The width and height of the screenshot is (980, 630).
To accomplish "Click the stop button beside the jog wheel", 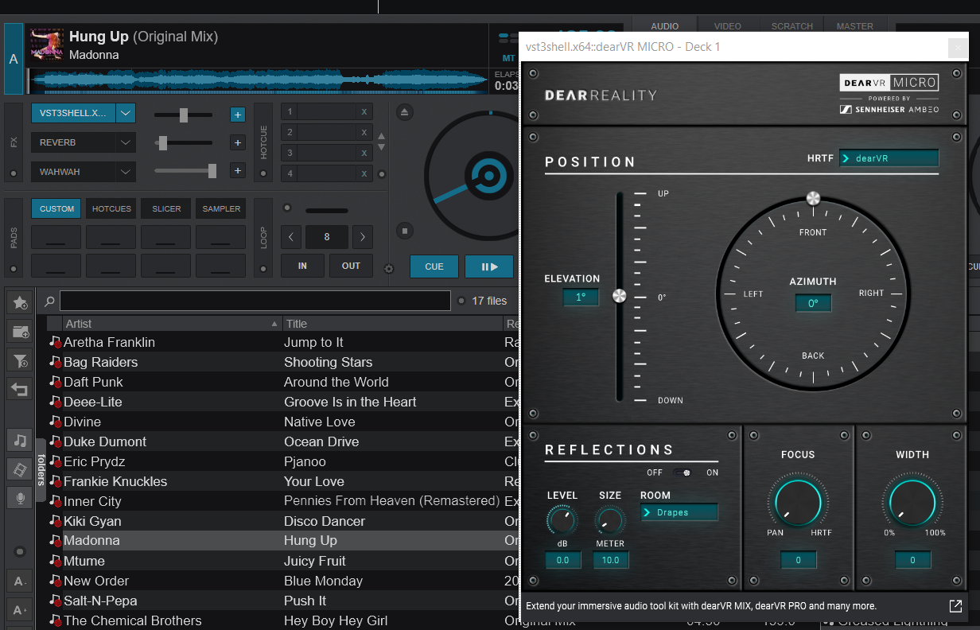I will (405, 231).
